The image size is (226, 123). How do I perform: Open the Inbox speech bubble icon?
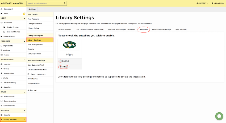tap(1, 14)
